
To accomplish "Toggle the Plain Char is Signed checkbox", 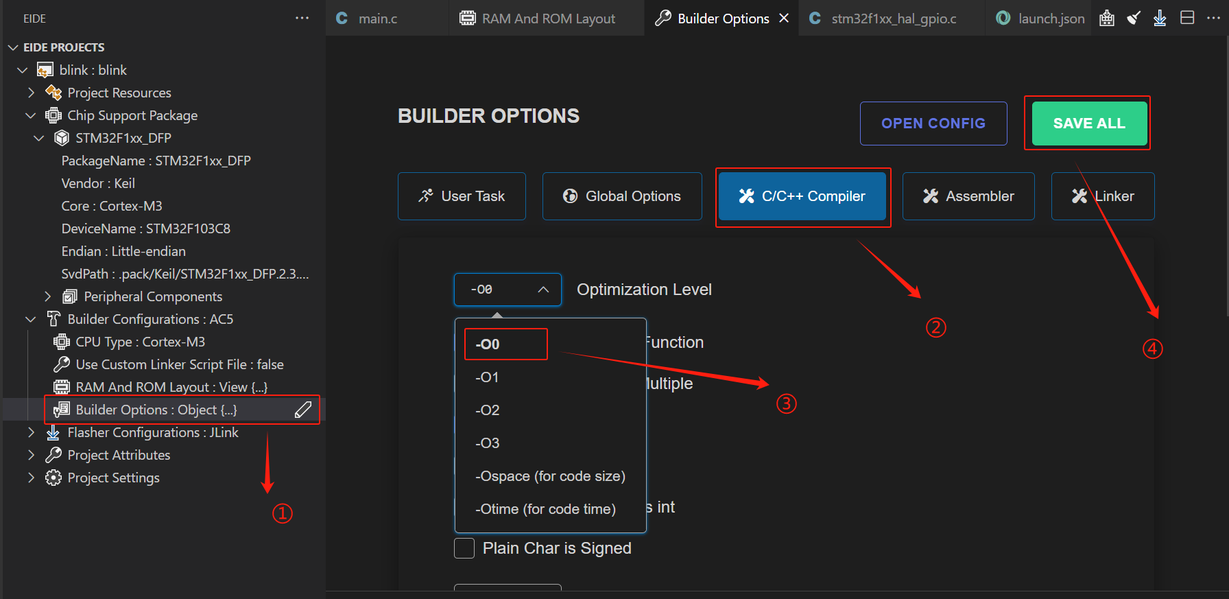I will coord(464,548).
